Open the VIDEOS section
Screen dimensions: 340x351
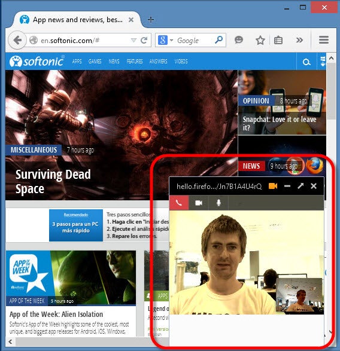pyautogui.click(x=181, y=62)
